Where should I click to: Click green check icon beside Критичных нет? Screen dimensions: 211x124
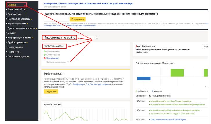tap(44, 55)
